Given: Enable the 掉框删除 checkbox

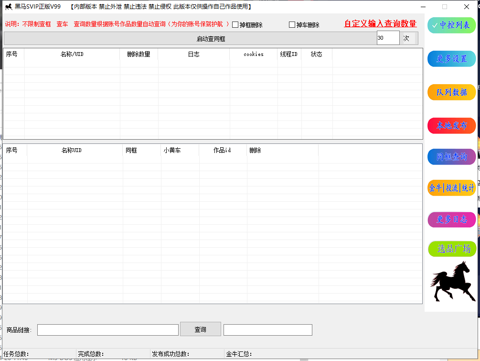Looking at the screenshot, I should click(235, 25).
